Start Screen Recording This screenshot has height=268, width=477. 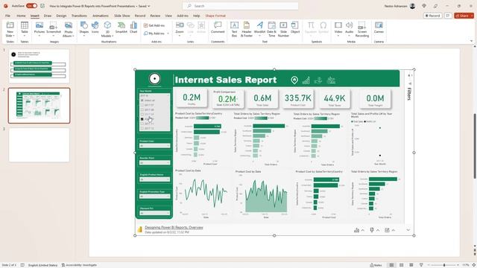pos(362,30)
